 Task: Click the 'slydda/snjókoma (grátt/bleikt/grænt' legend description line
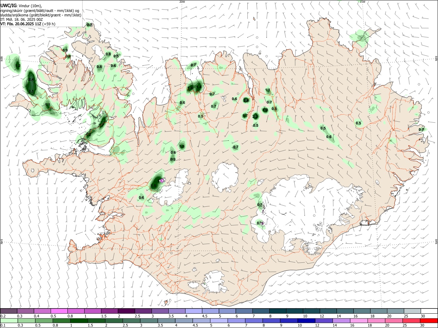click(41, 15)
